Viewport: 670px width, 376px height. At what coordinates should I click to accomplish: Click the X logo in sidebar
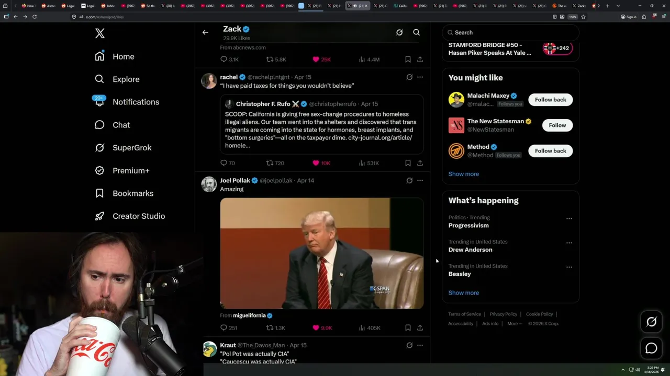100,34
